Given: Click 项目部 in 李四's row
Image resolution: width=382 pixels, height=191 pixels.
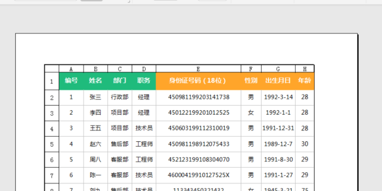Looking at the screenshot, I should tap(120, 113).
